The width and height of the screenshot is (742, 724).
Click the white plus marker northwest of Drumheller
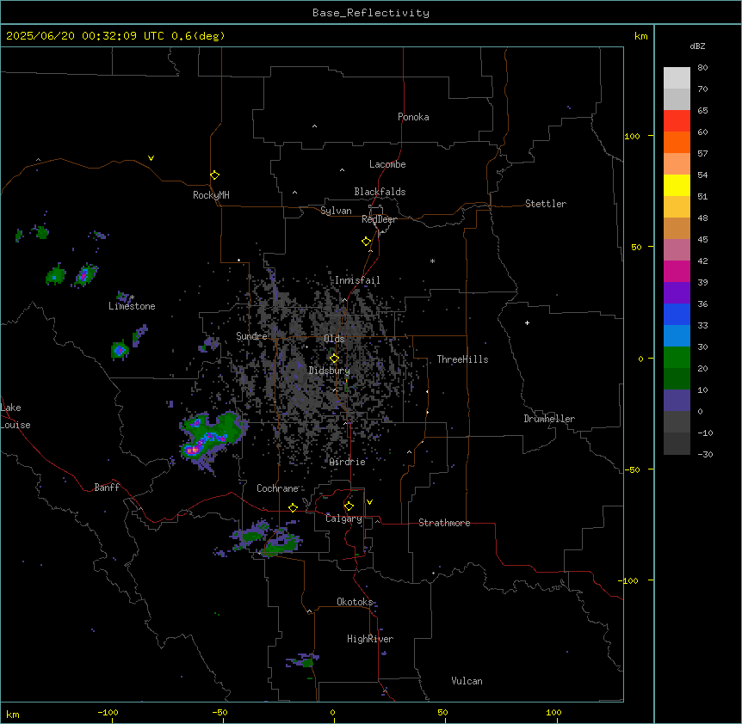point(527,322)
